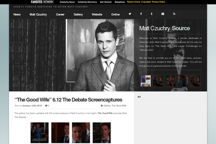Open the Gallery category link
The image size is (216, 144).
pos(107,106)
